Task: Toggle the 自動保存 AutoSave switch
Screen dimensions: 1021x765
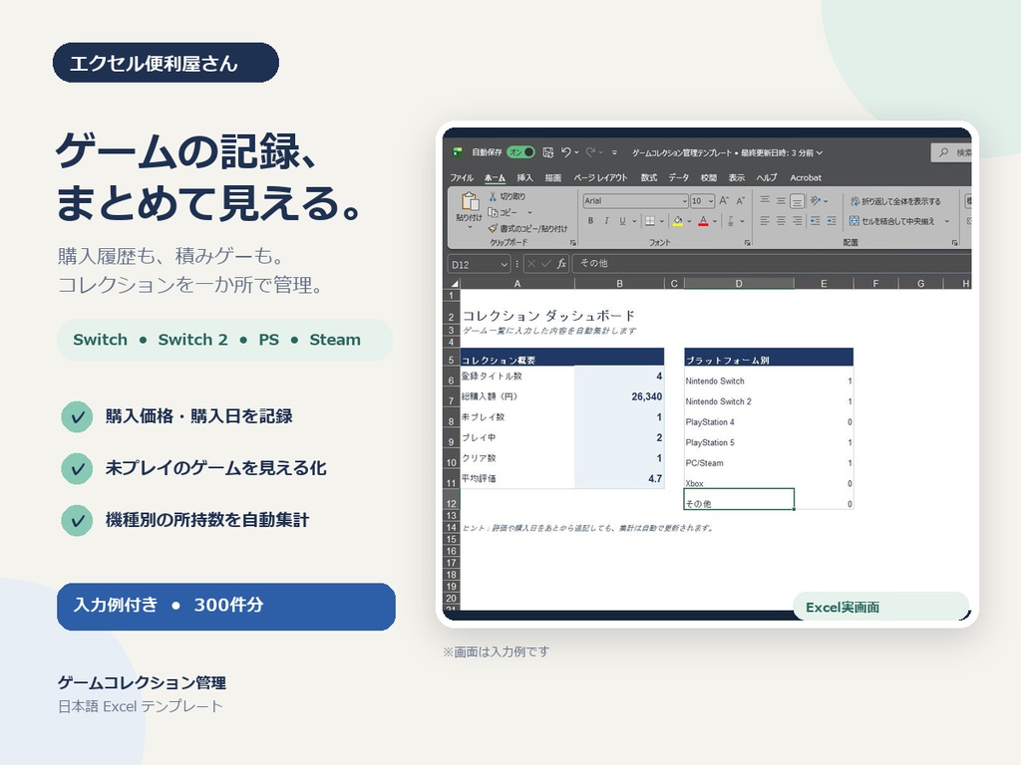Action: [x=520, y=152]
